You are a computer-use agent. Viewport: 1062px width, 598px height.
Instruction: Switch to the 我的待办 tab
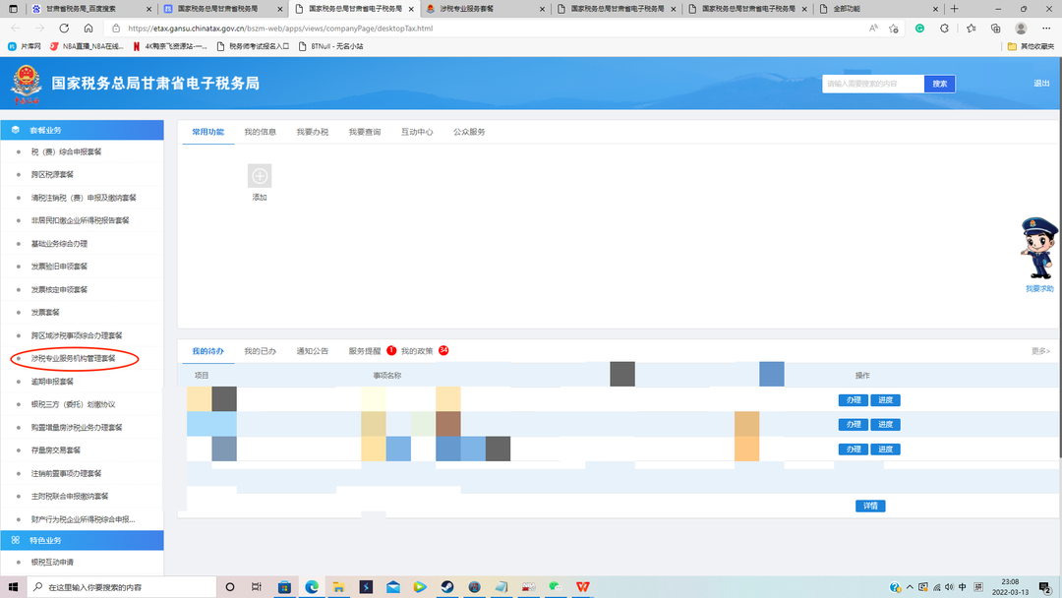(207, 351)
